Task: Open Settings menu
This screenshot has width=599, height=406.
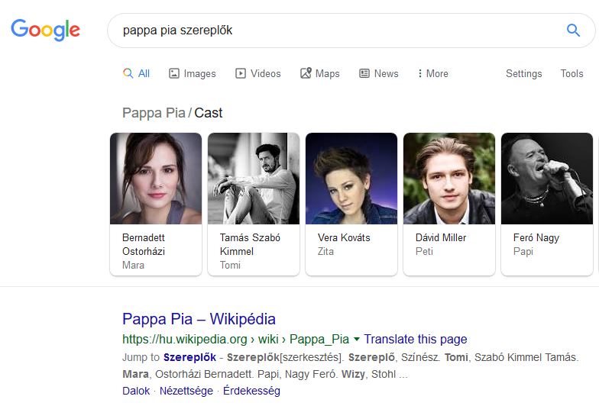Action: pyautogui.click(x=524, y=73)
